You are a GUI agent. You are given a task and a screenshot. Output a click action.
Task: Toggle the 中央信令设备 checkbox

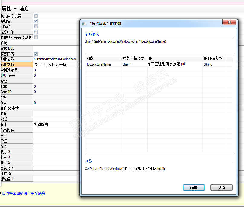point(36,15)
